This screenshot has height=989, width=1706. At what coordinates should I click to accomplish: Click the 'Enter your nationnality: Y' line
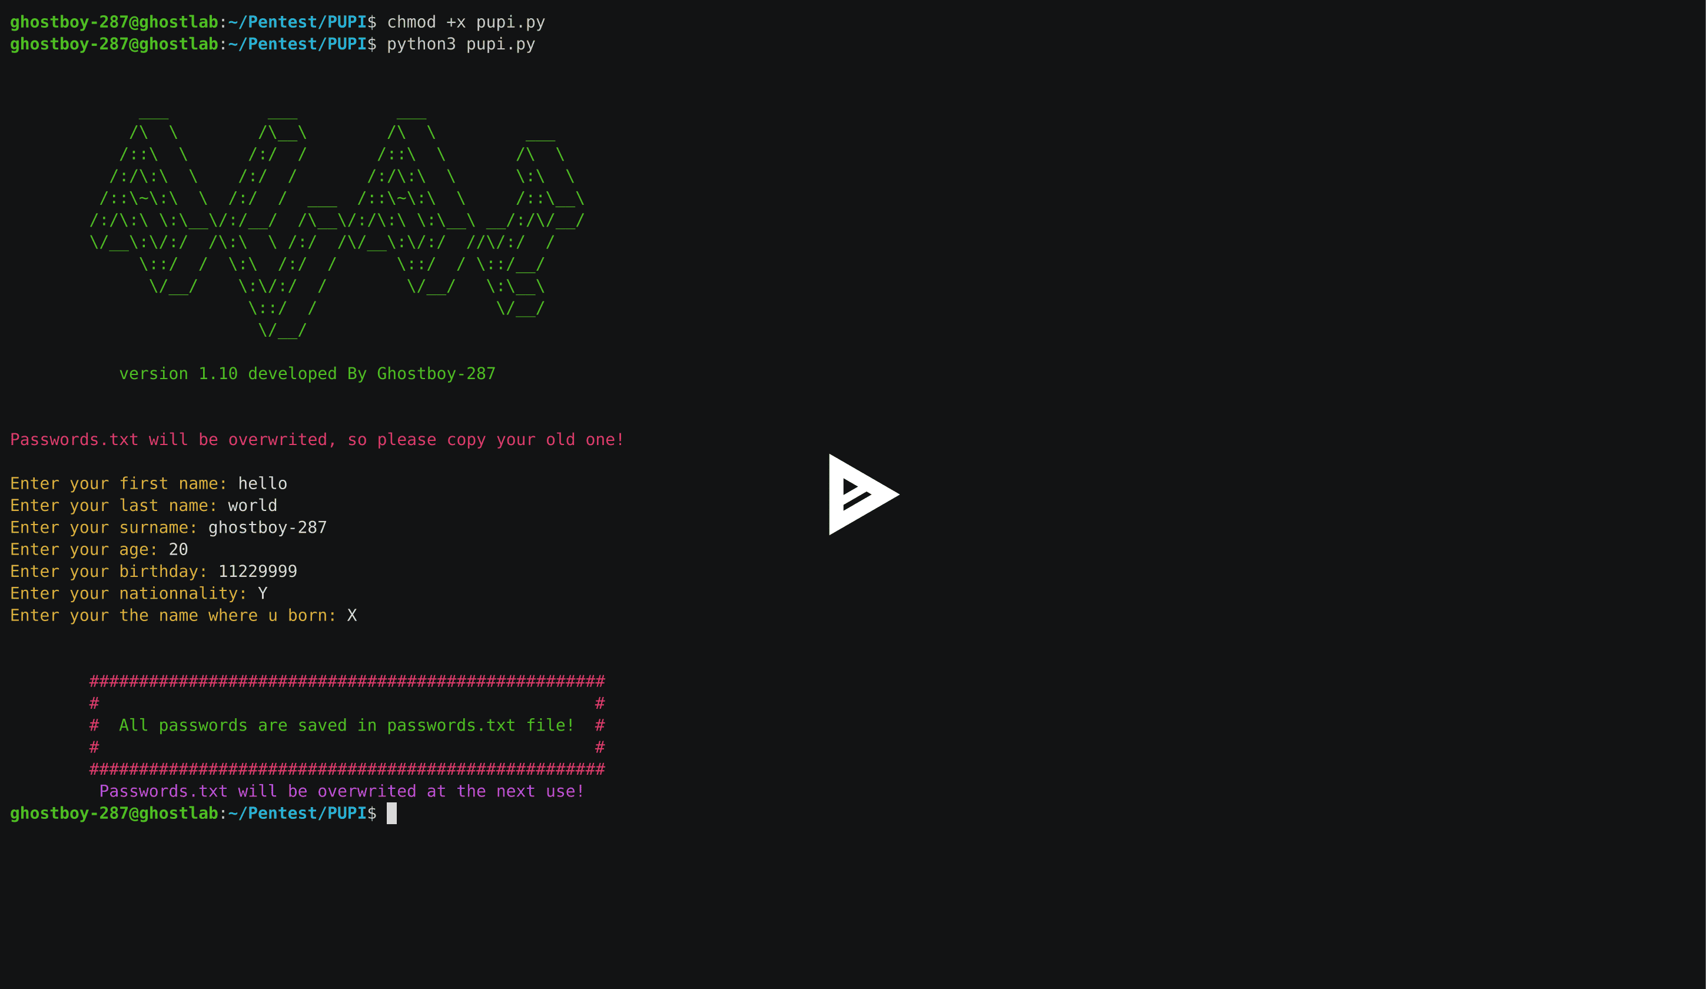139,593
